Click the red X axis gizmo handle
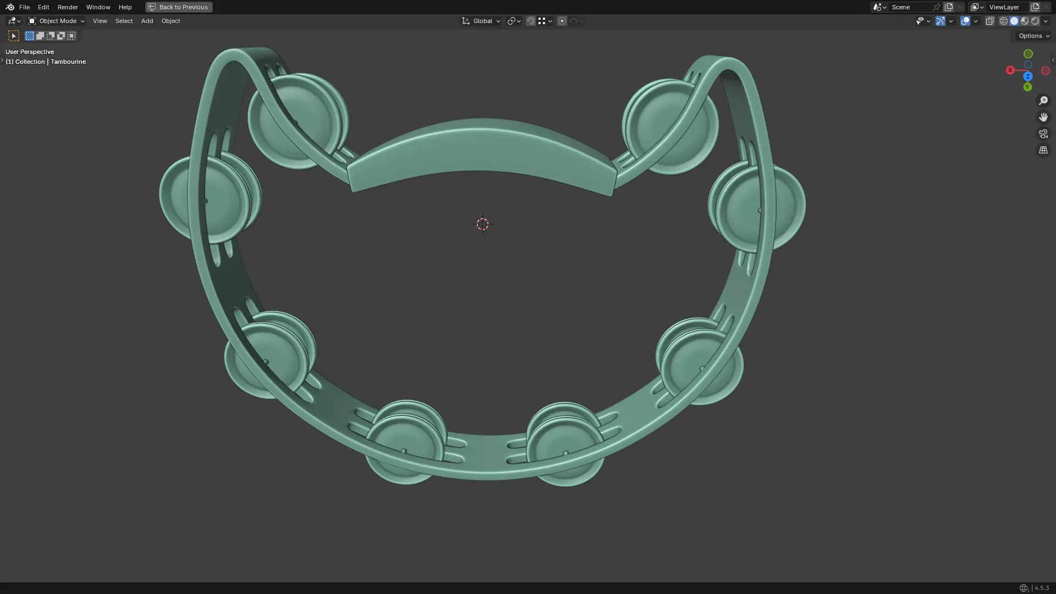This screenshot has width=1056, height=594. 1010,70
